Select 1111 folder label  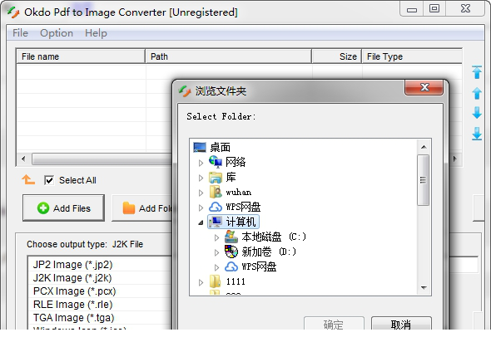pos(236,281)
